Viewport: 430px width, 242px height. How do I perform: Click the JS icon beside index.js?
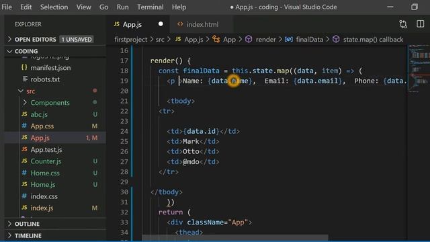click(24, 208)
